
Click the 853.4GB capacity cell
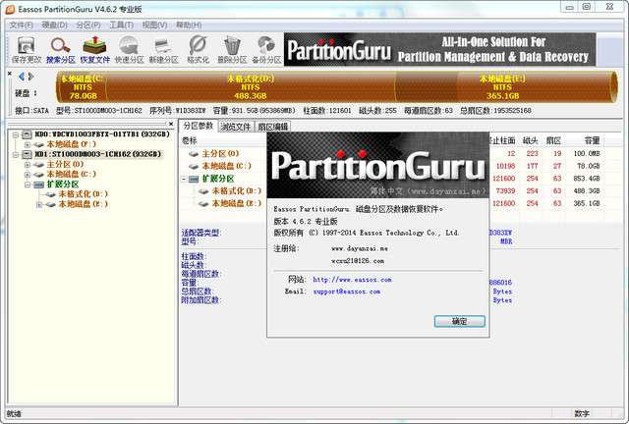coord(586,179)
